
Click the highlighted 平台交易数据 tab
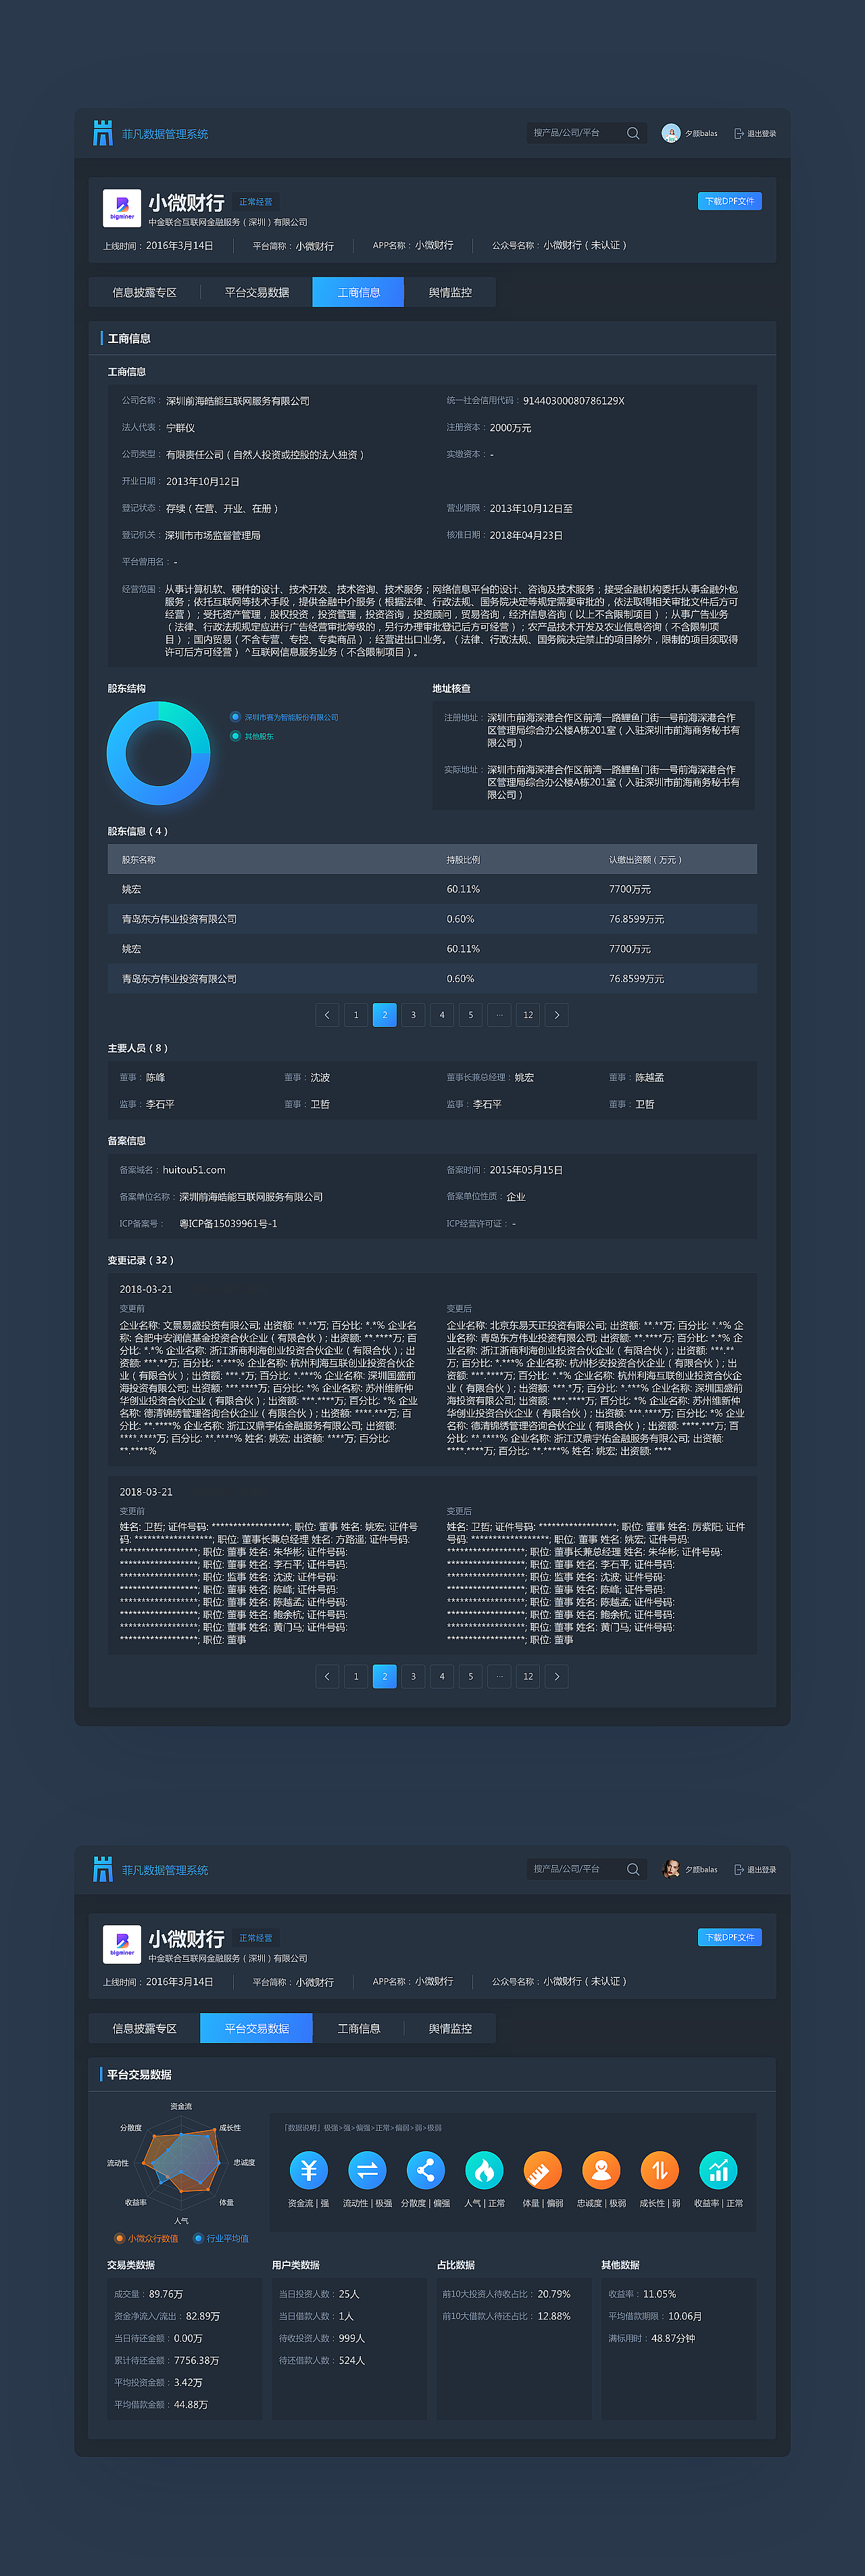[x=257, y=2028]
